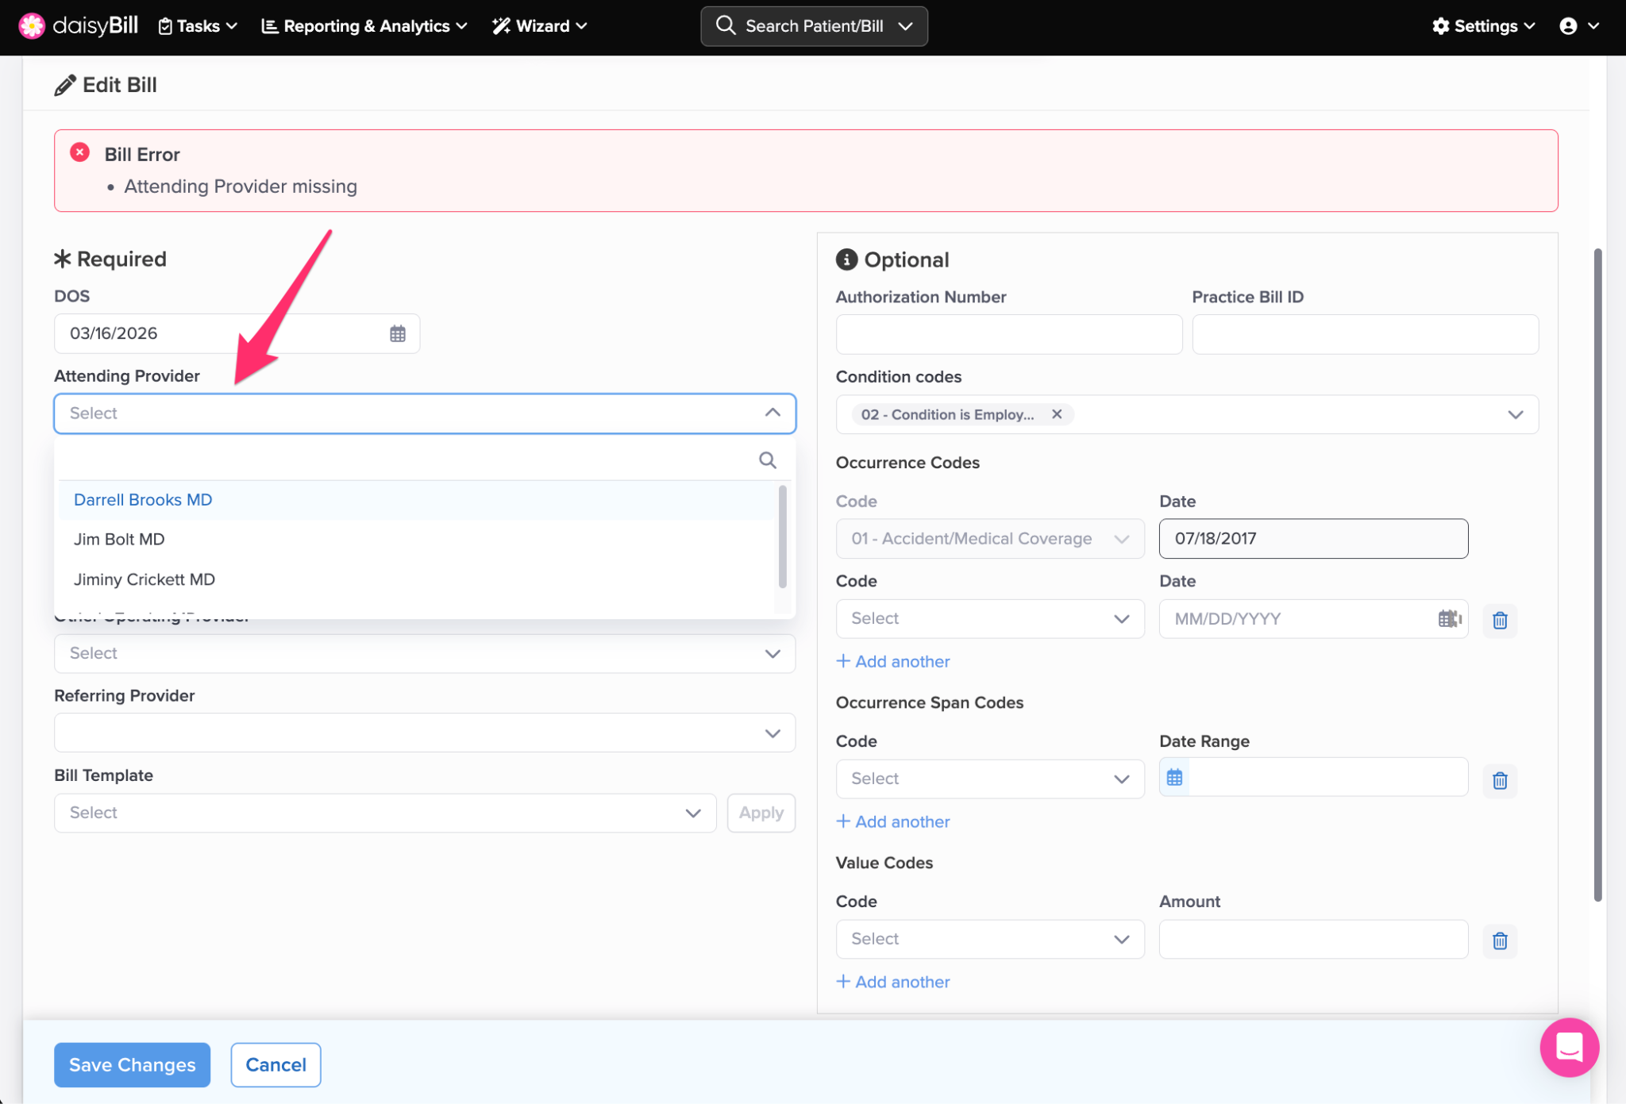
Task: Delete the second Occurrence Code row
Action: [1499, 621]
